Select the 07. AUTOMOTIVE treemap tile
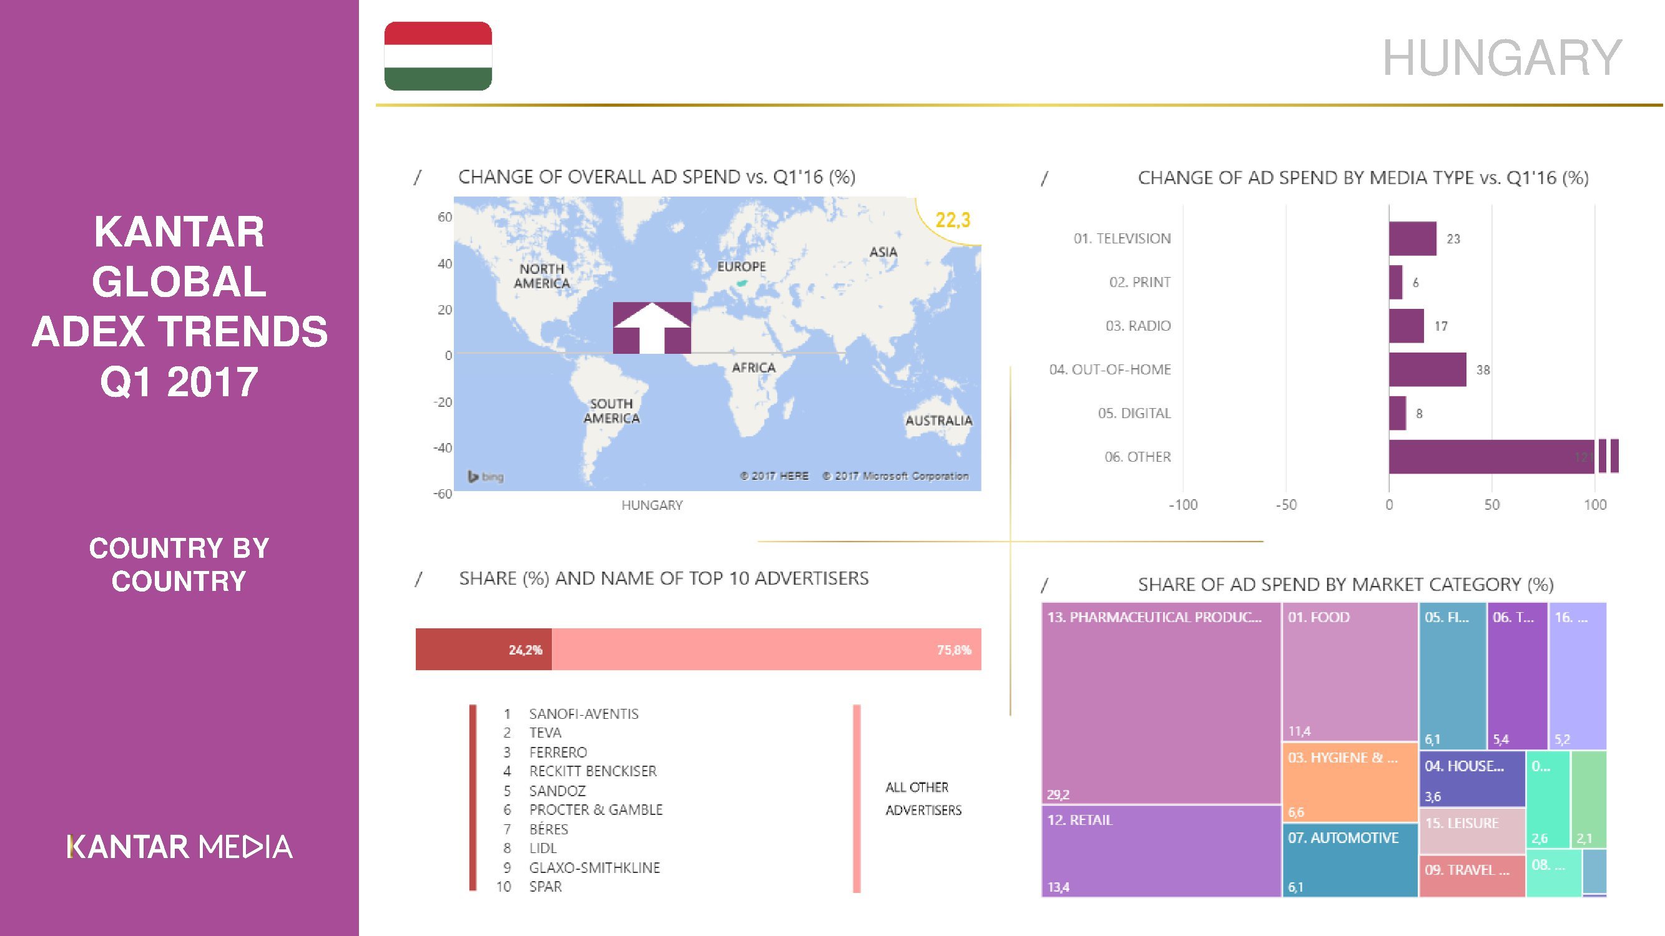 pyautogui.click(x=1350, y=860)
